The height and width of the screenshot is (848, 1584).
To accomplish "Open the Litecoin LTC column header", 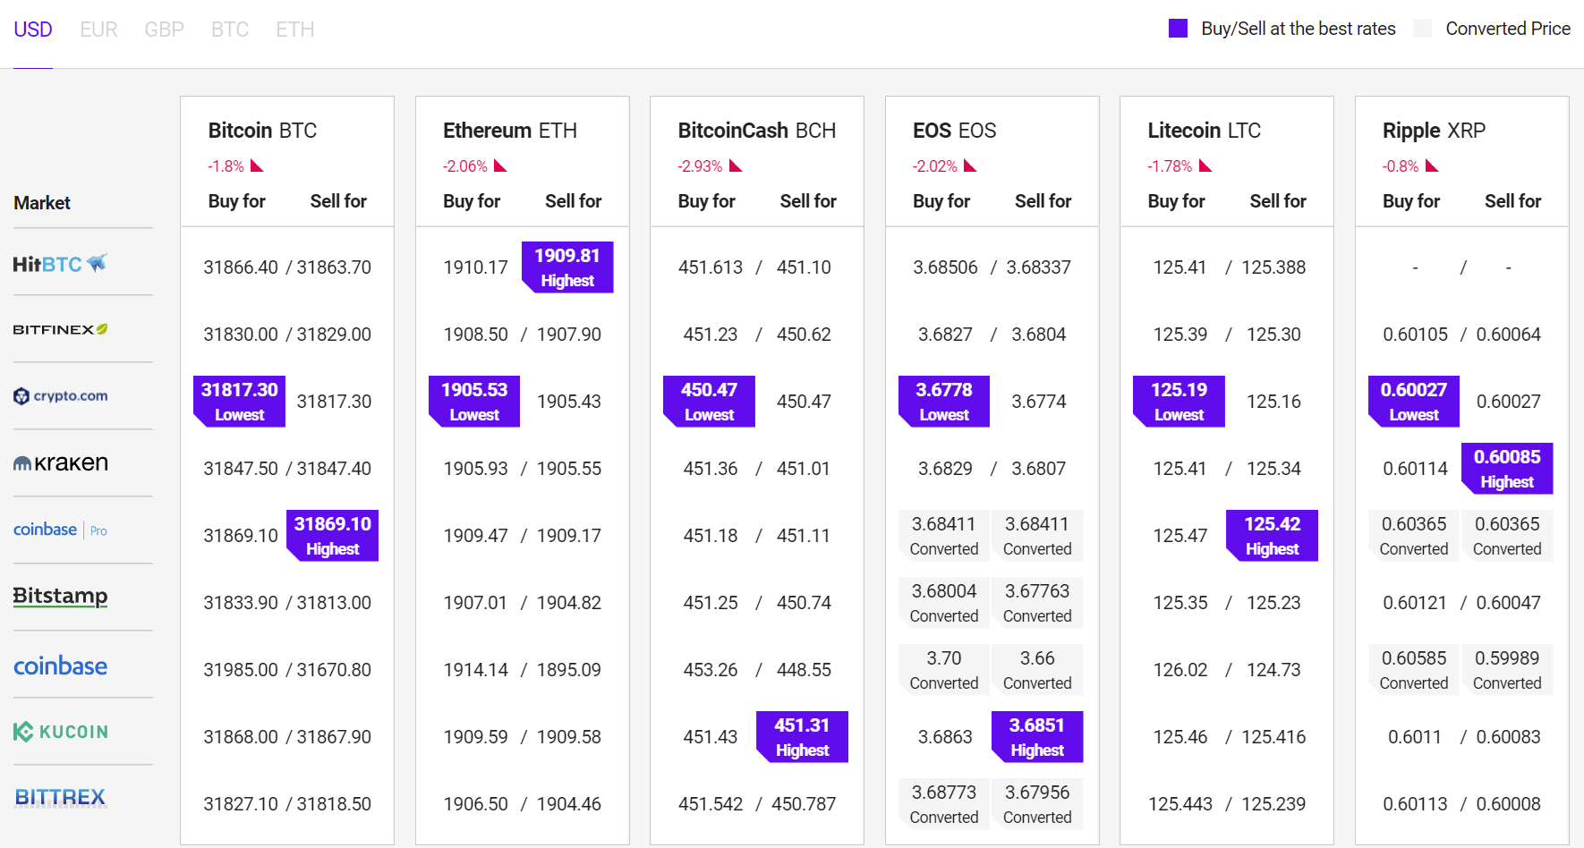I will tap(1204, 131).
